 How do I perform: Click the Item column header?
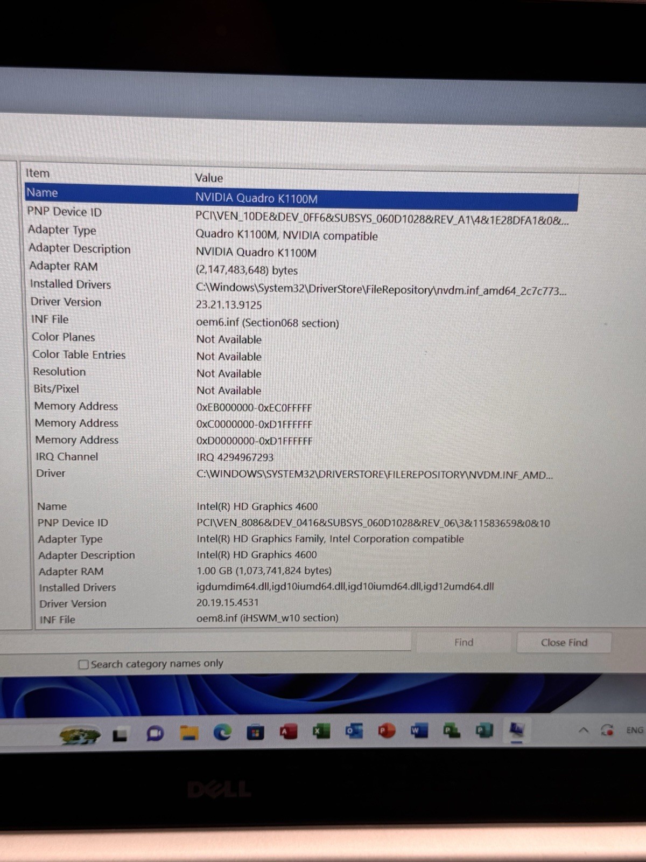click(x=38, y=173)
